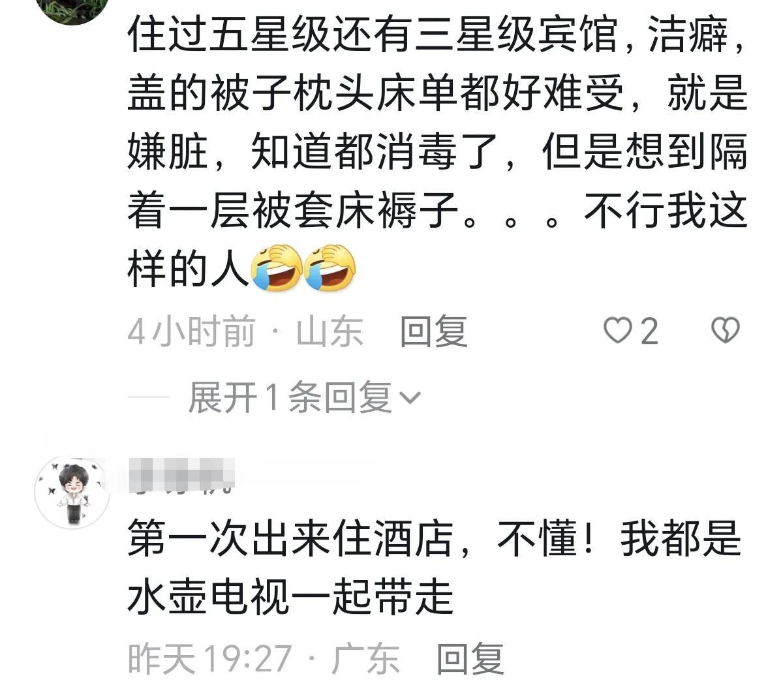Tap the 昨天19:27 · 广东 timestamp

pos(263,658)
